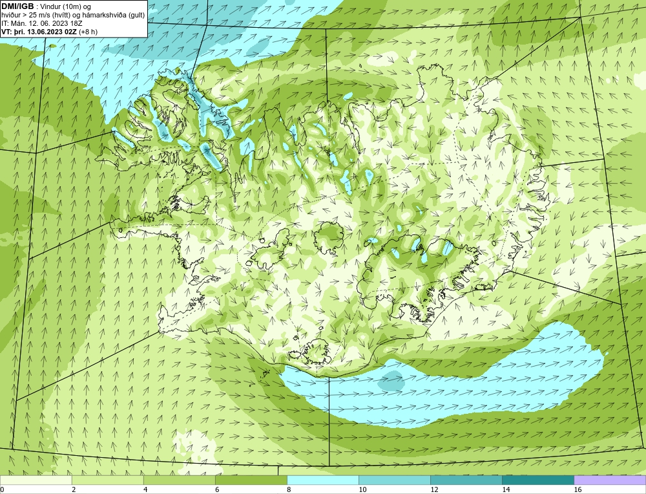Click the 12–14 m/s teal legend swatch
This screenshot has width=646, height=494.
pyautogui.click(x=466, y=480)
